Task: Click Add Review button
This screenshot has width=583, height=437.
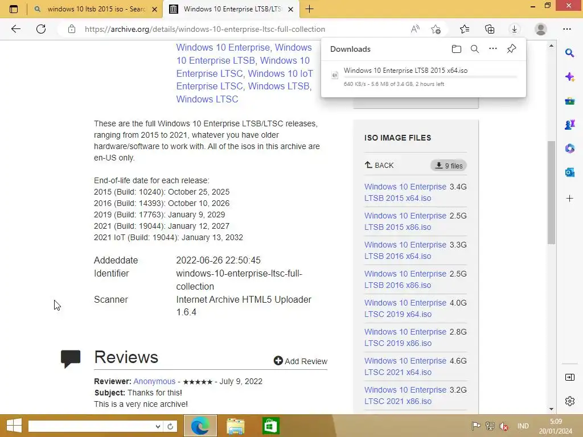Action: [x=301, y=361]
